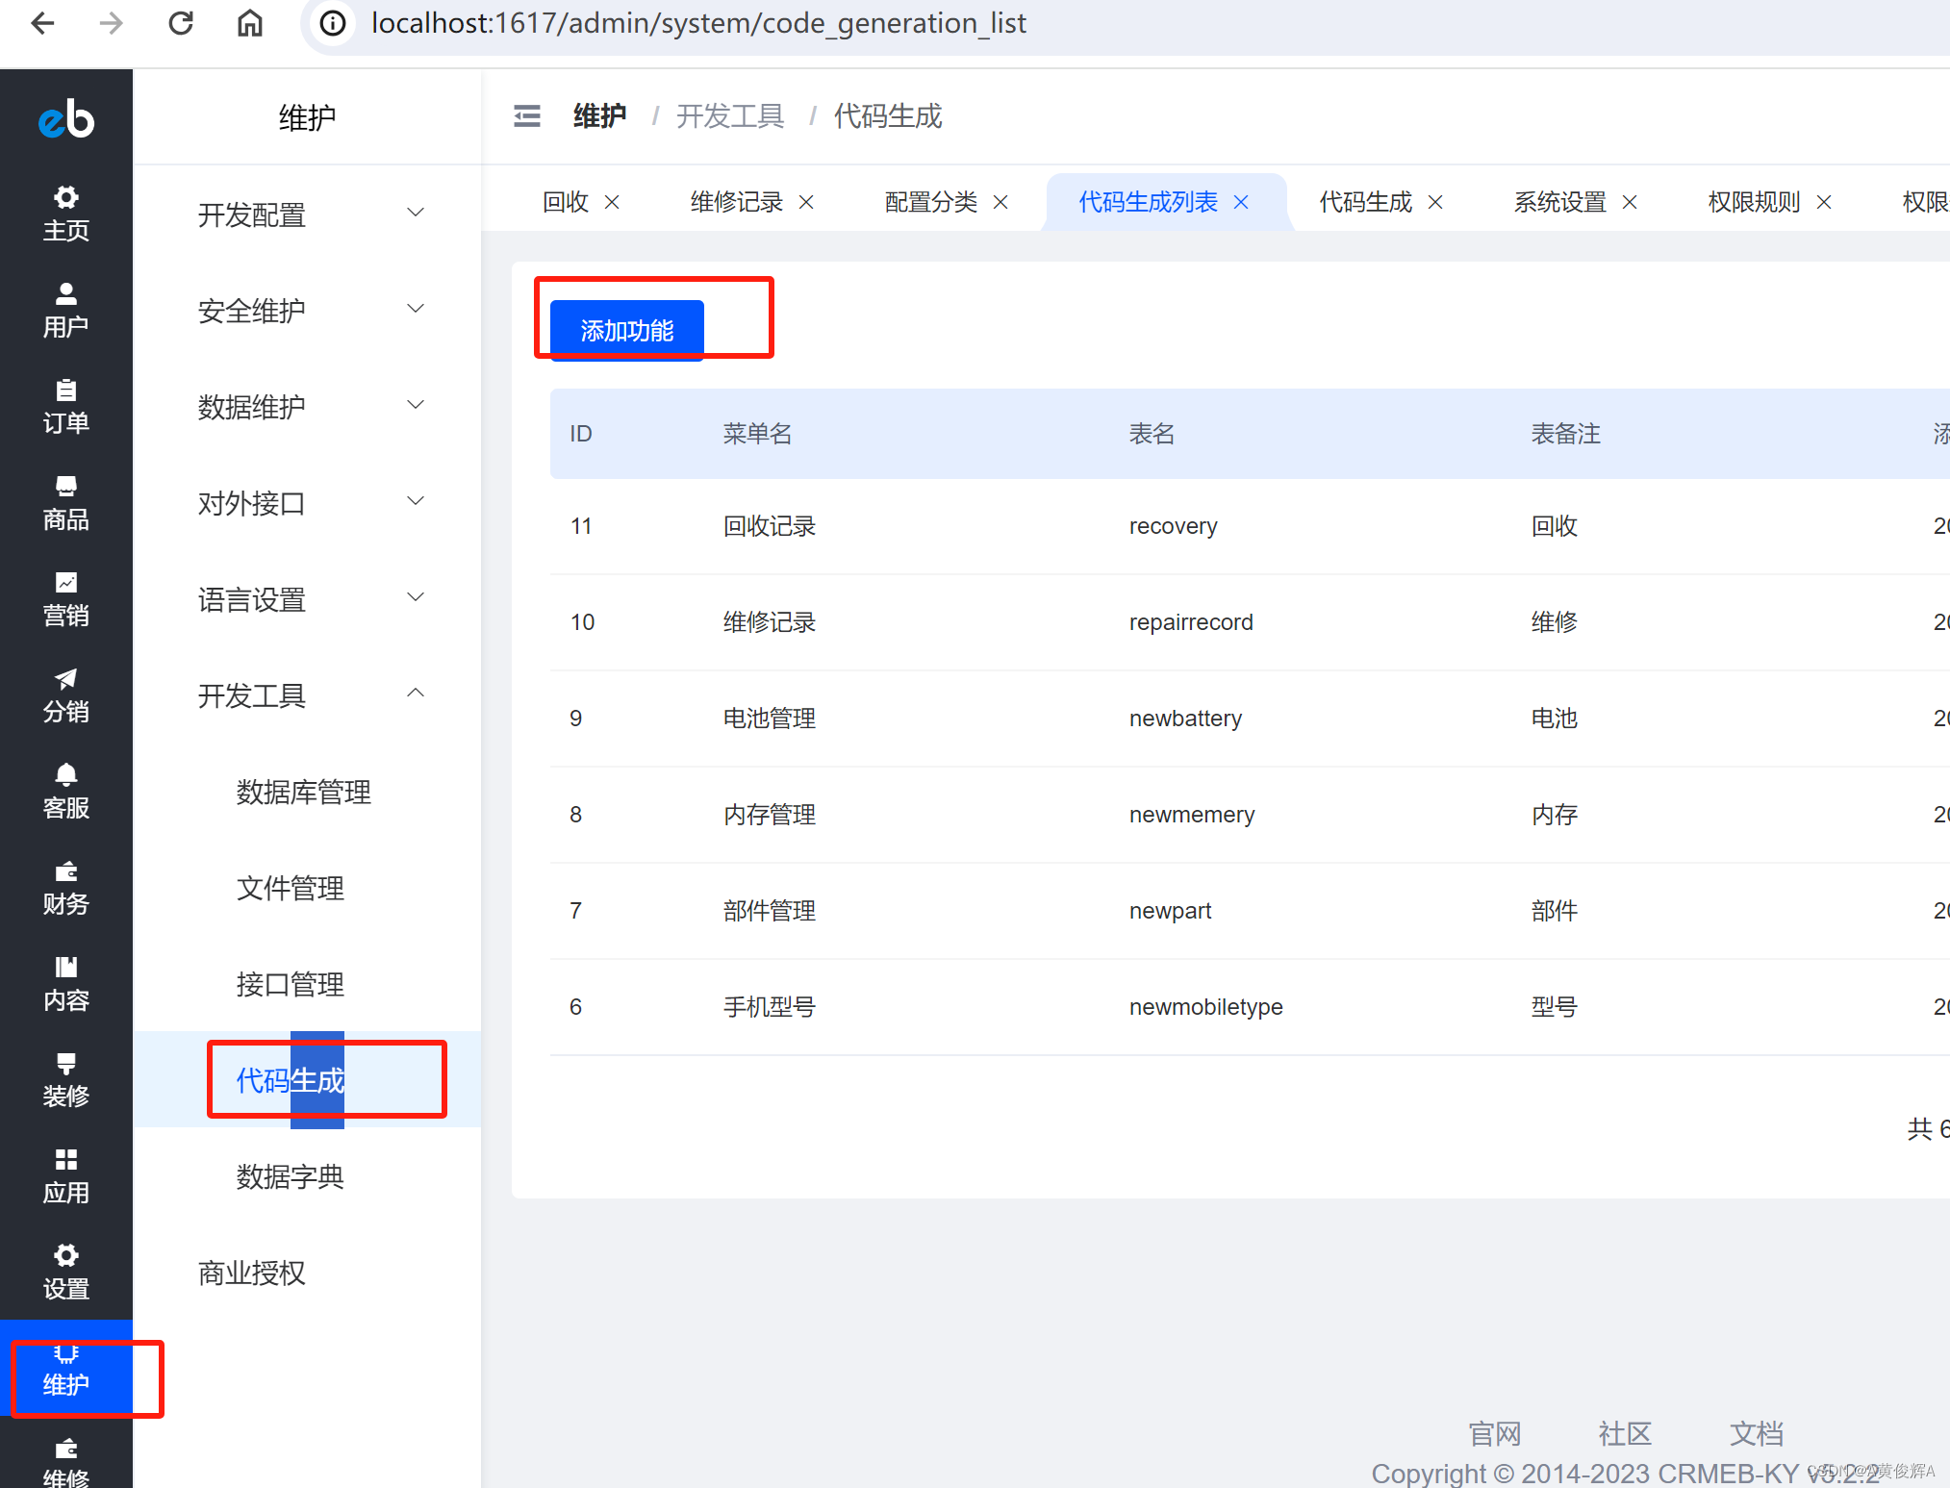Go back with the browser back arrow
This screenshot has width=1950, height=1488.
click(42, 23)
